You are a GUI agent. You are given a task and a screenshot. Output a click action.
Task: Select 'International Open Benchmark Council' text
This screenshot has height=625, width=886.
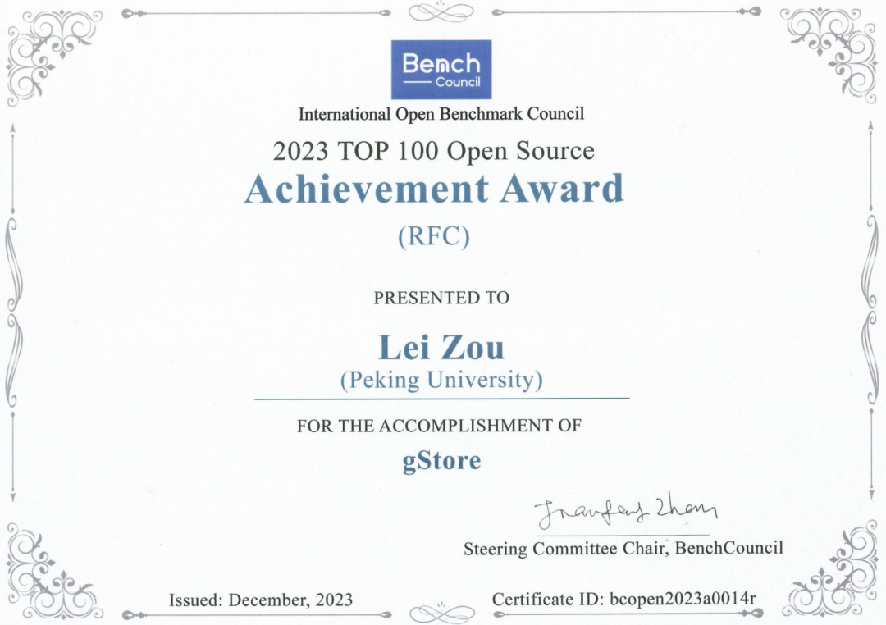click(441, 114)
